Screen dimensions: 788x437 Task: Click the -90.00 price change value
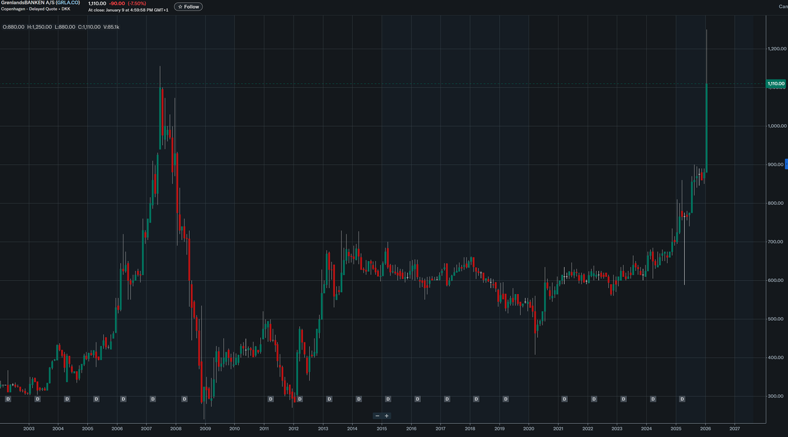tap(117, 3)
